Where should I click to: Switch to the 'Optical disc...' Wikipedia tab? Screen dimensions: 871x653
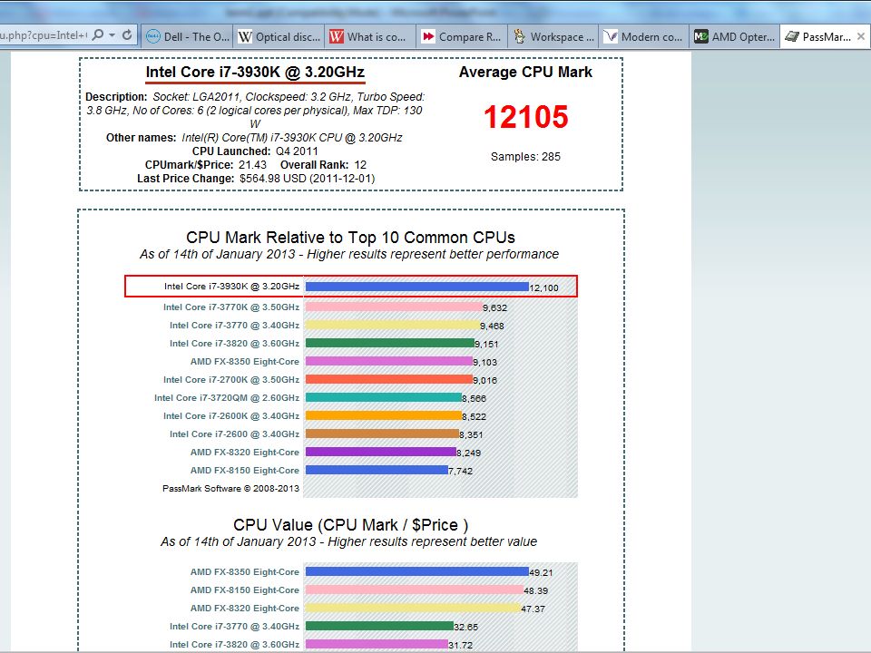[x=279, y=36]
